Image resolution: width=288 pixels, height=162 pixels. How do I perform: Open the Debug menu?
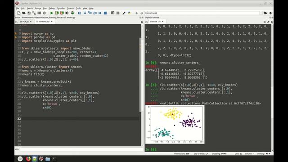pos(52,8)
